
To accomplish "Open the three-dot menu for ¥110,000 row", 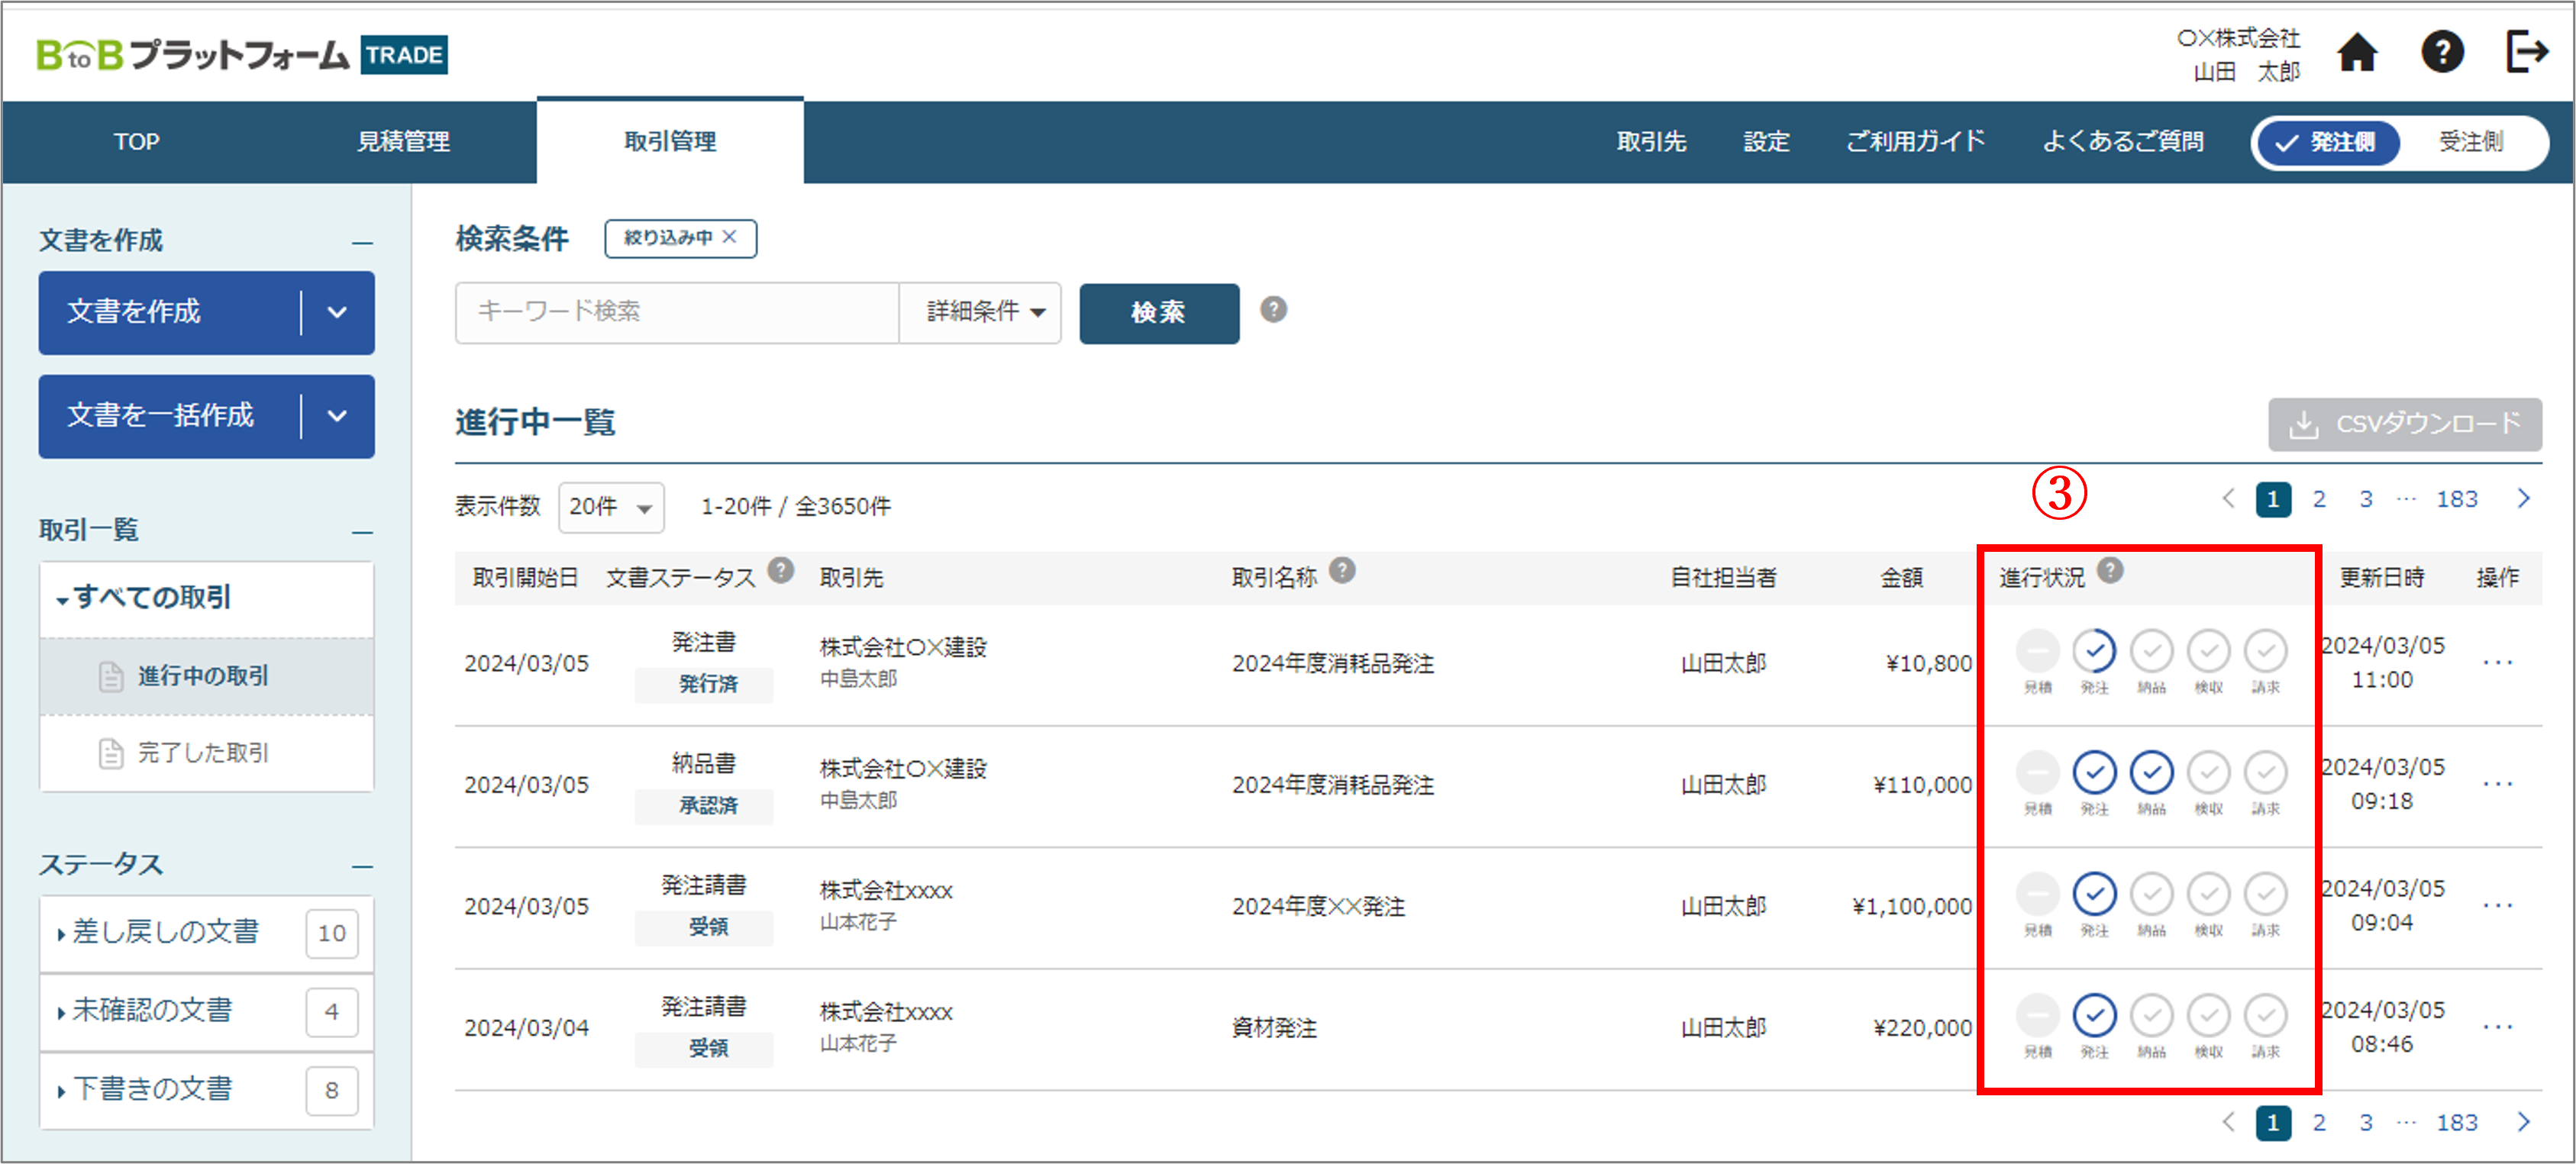I will [2497, 784].
